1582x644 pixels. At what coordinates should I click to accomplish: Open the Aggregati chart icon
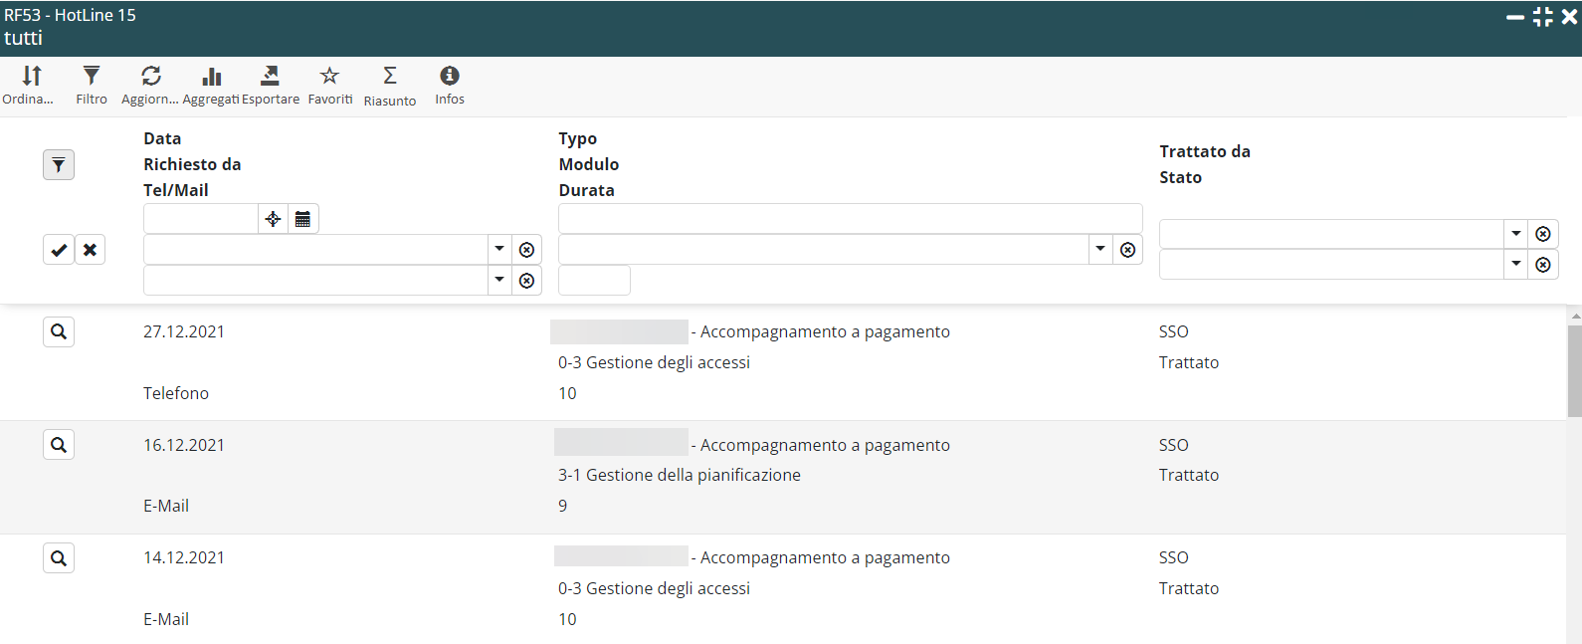[x=211, y=77]
